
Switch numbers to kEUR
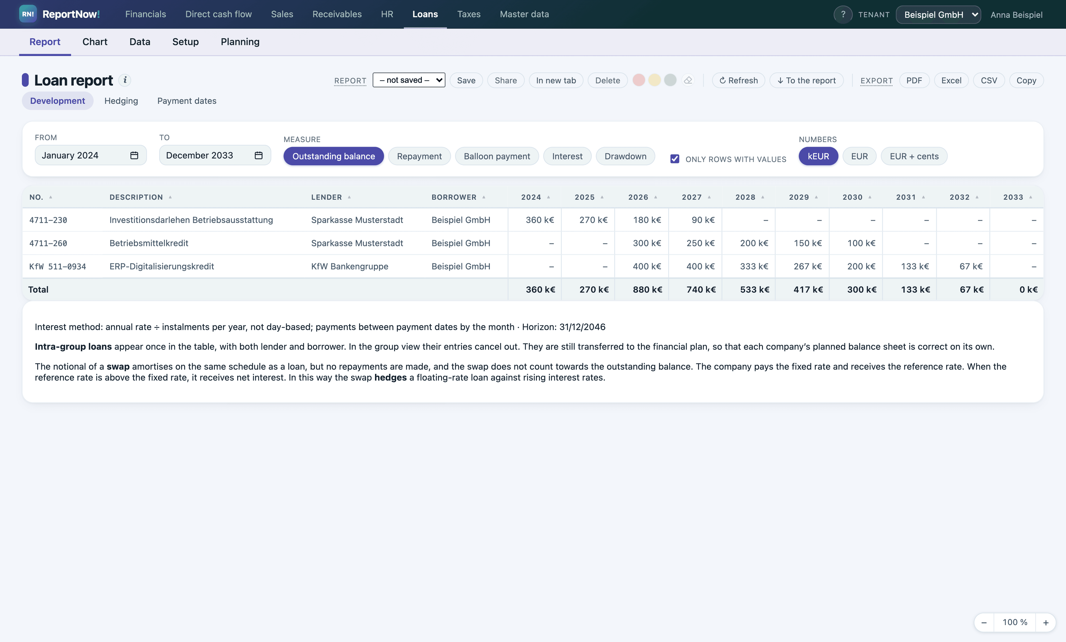pos(818,156)
